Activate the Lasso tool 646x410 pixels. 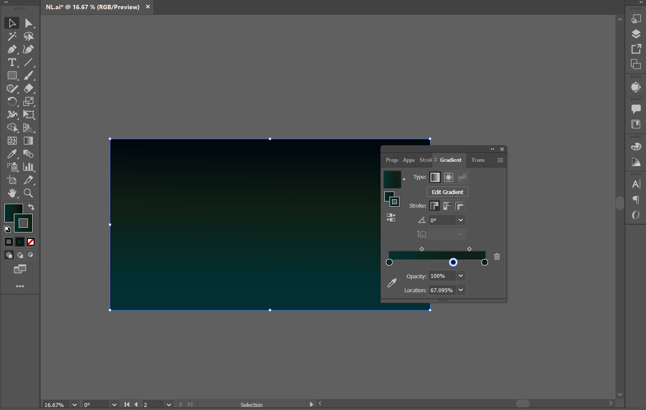tap(28, 36)
